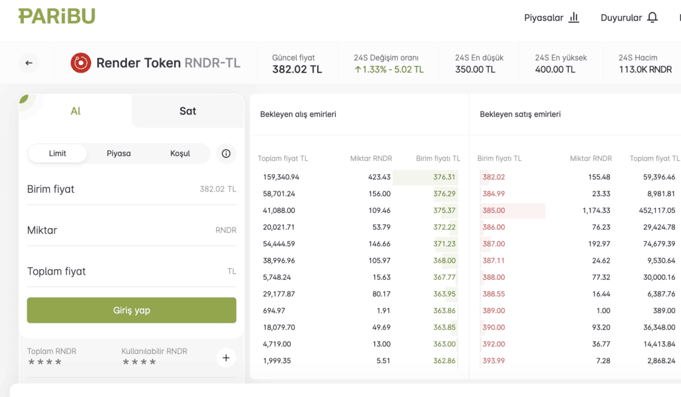Pick the 385.00 sell order price
The height and width of the screenshot is (397, 681).
pyautogui.click(x=493, y=211)
